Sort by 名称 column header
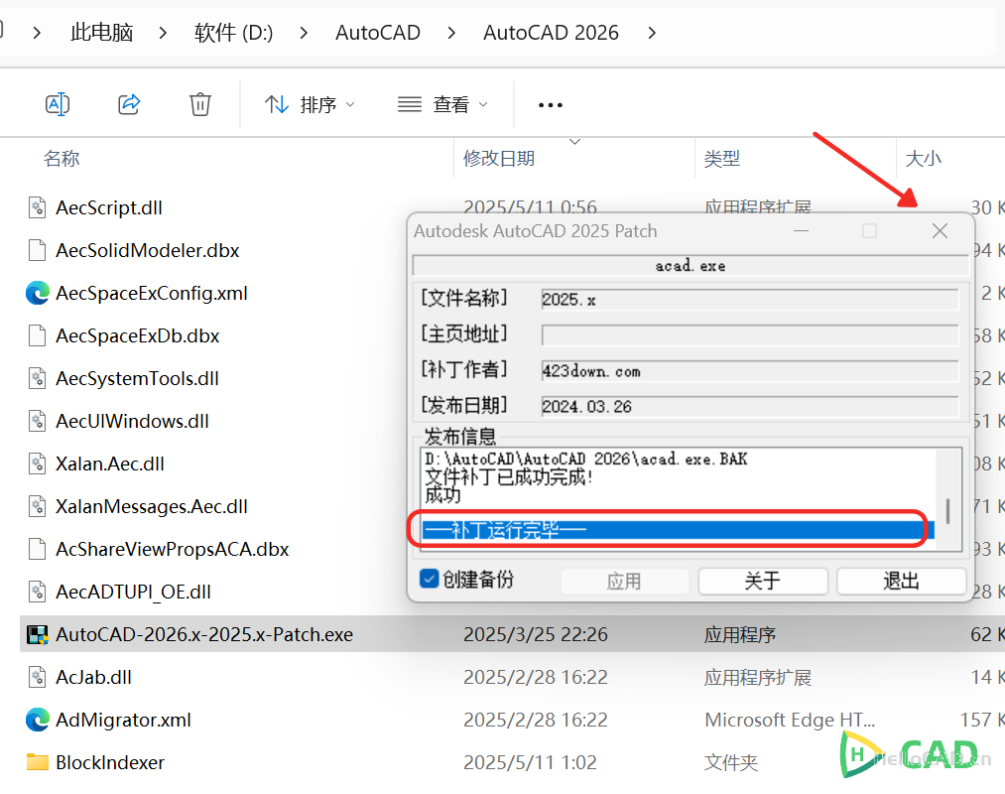This screenshot has width=1005, height=794. click(x=62, y=159)
